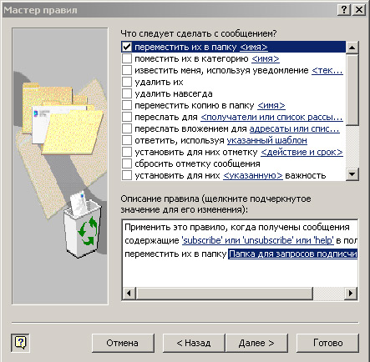Click '<указанную>' importance link

(x=253, y=176)
